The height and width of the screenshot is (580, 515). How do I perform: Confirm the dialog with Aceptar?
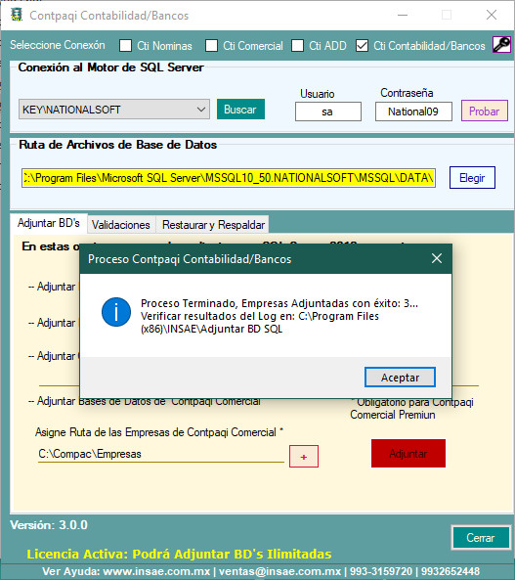click(400, 378)
